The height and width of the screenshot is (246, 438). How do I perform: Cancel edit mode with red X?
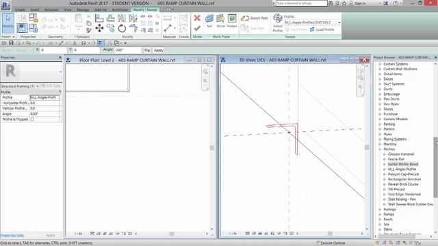197,18
